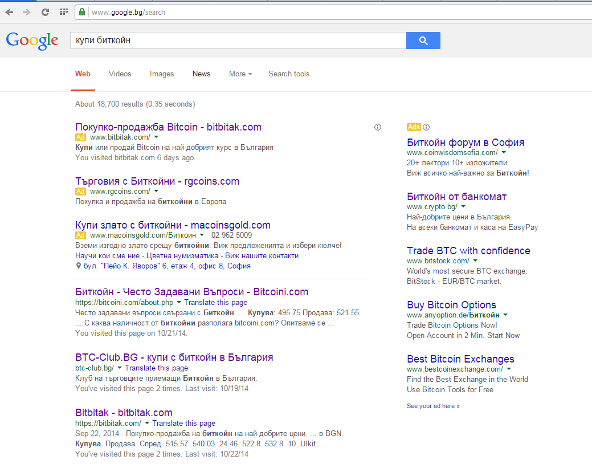592x464 pixels.
Task: Switch to Videos results tab
Action: pos(120,74)
